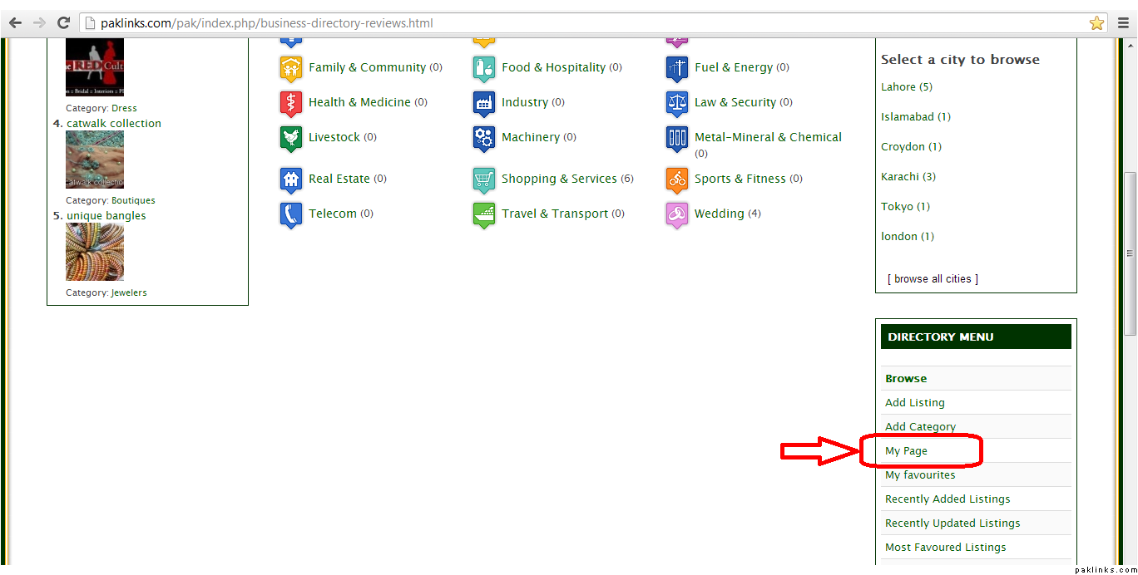Click the URL address bar
Viewport: 1138px width, 575px height.
(x=582, y=23)
